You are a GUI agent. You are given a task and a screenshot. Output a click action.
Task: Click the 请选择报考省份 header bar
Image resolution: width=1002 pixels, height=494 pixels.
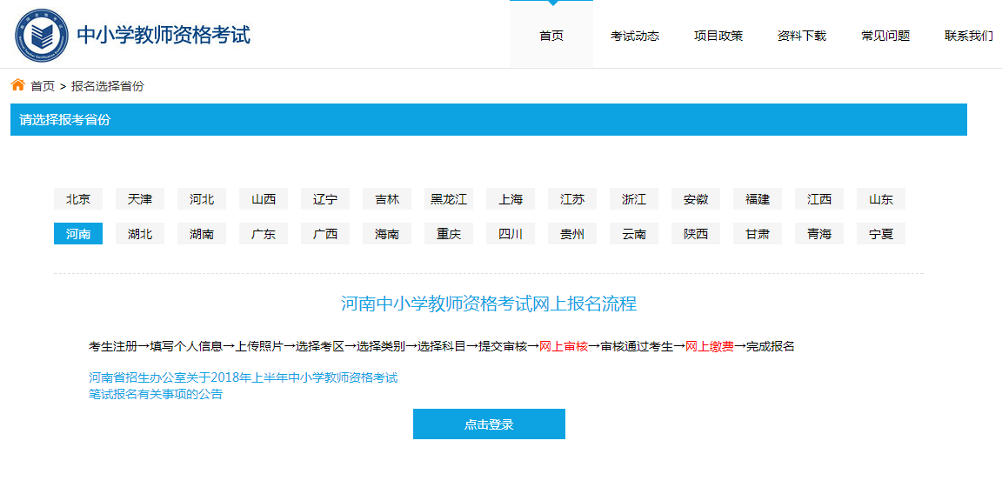pyautogui.click(x=489, y=119)
